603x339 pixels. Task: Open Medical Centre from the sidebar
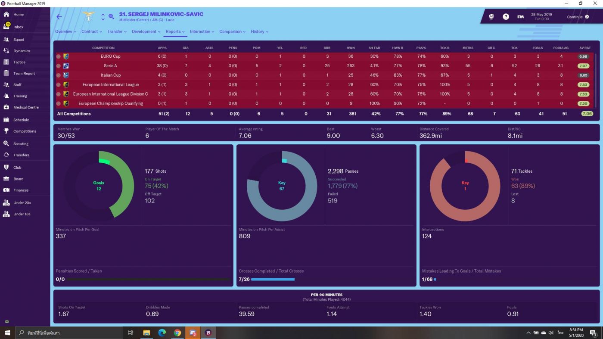(25, 107)
